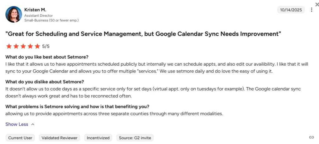Viewport: 319px width, 144px height.
Task: Click the Incentivized badge
Action: (98, 138)
